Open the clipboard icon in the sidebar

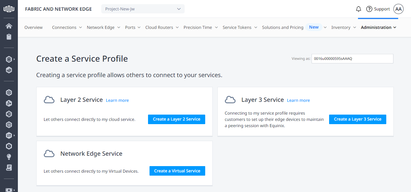pos(9,37)
